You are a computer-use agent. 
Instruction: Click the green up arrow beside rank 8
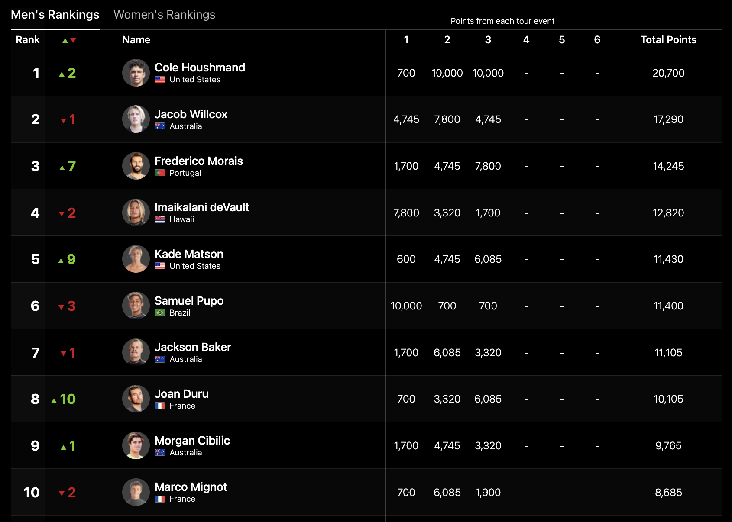coord(54,401)
